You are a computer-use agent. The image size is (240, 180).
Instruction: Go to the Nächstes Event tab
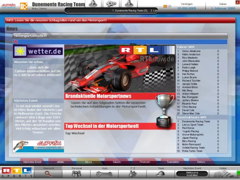pos(32,162)
